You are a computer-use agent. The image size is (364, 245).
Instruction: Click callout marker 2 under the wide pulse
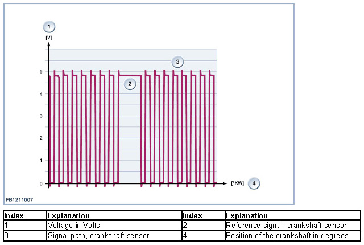click(x=130, y=84)
